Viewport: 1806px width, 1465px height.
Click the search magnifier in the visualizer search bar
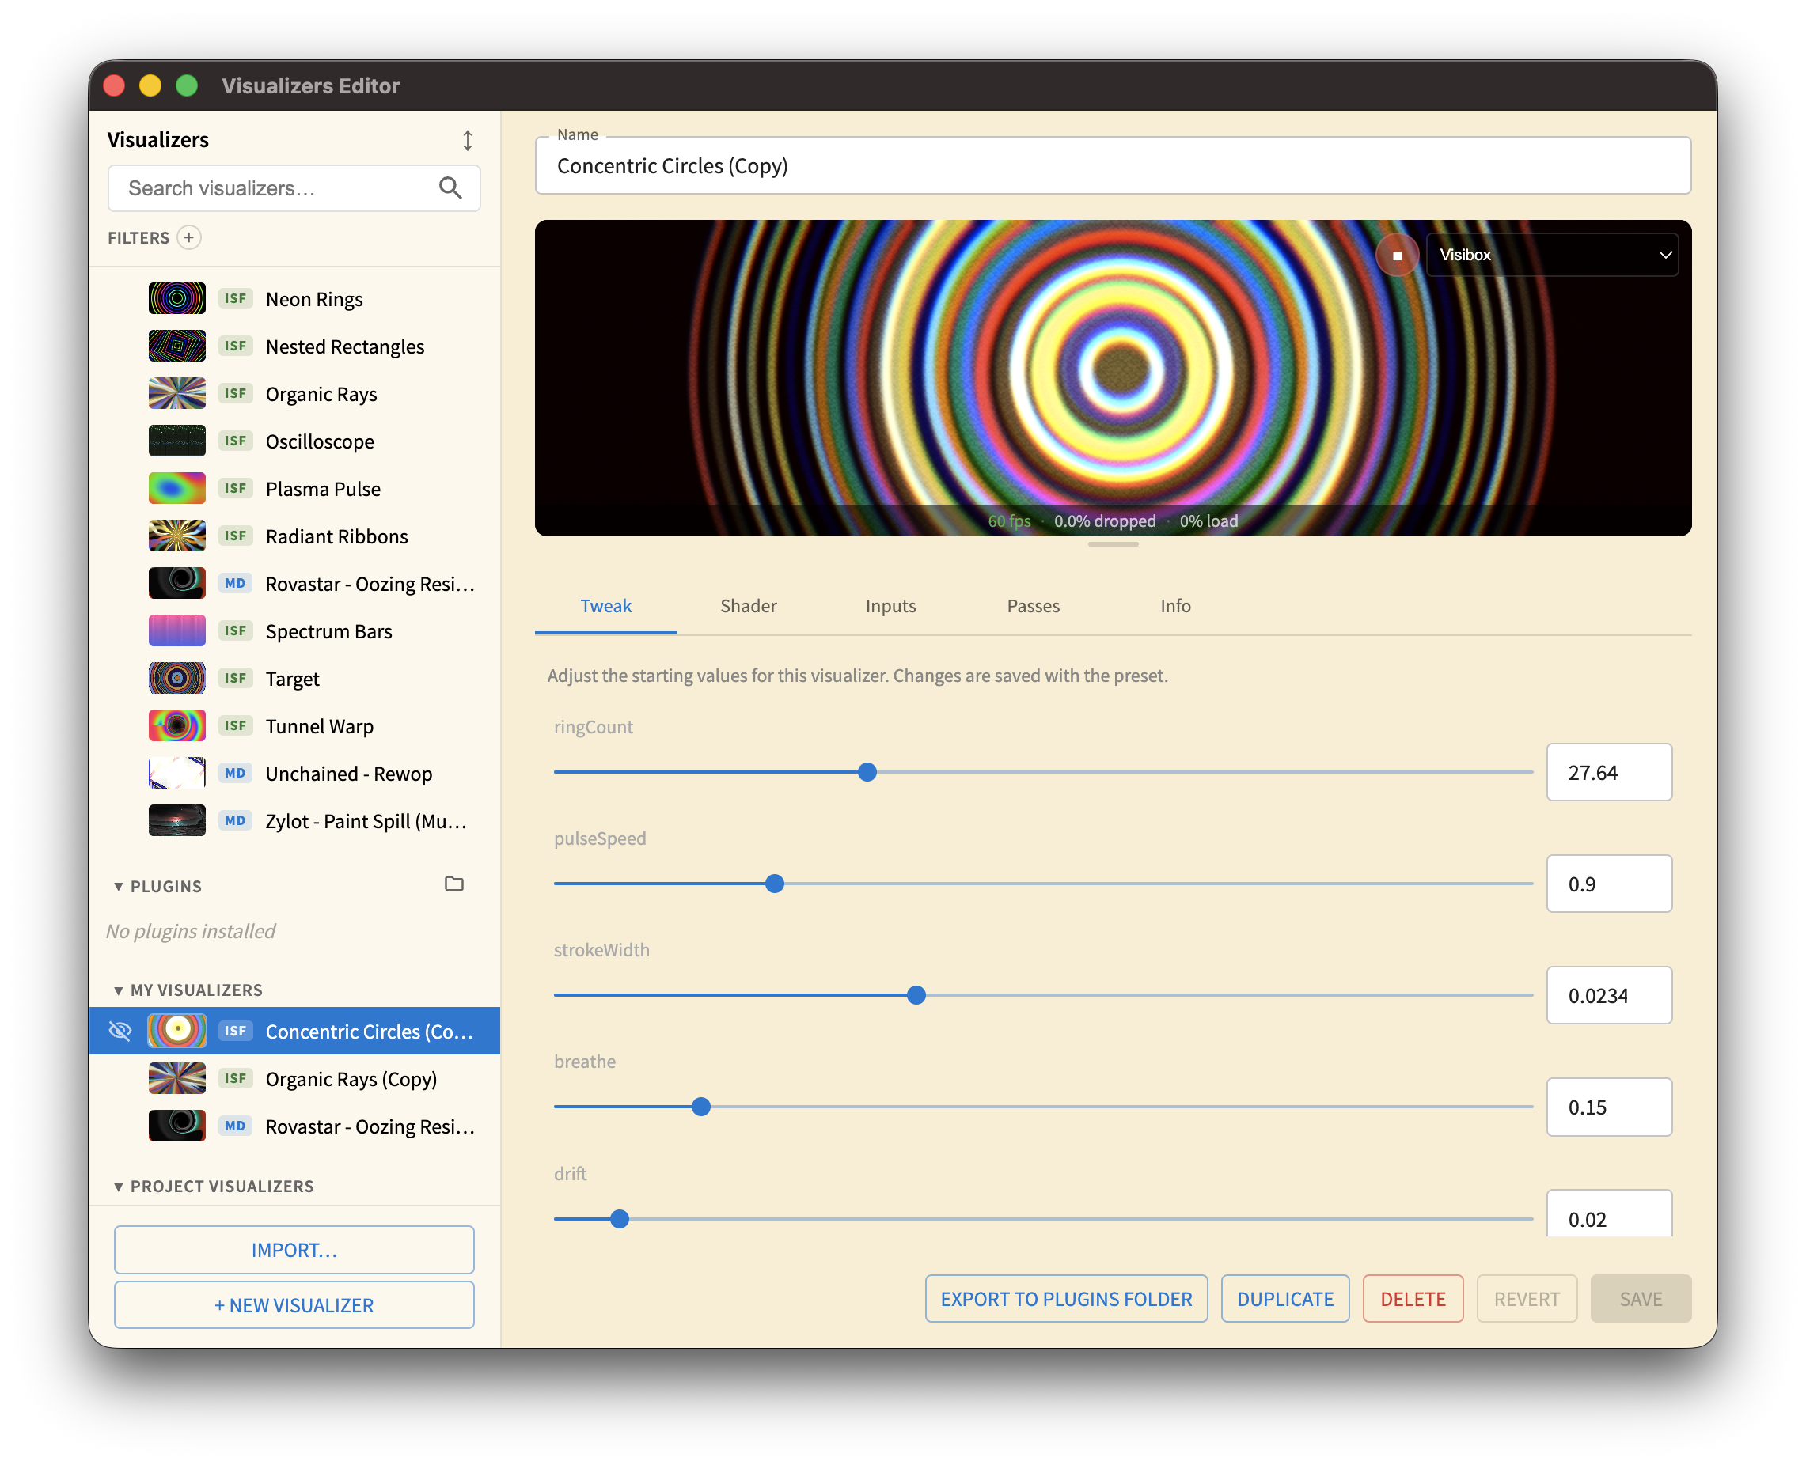[451, 188]
